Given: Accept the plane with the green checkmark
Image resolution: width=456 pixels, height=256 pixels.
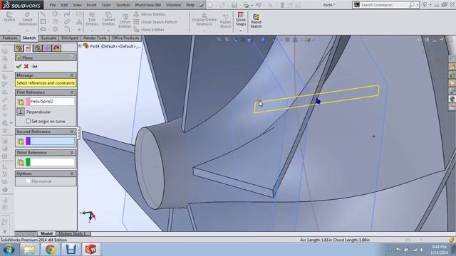Looking at the screenshot, I should pos(19,66).
